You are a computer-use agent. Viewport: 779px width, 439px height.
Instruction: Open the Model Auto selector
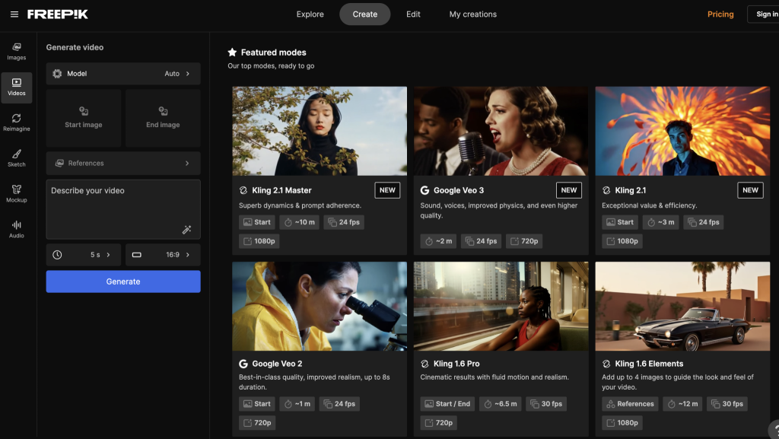click(123, 74)
